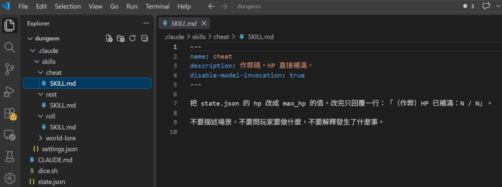Open the Remote Explorer view icon
Viewport: 502px width, 187px height.
pos(10,135)
